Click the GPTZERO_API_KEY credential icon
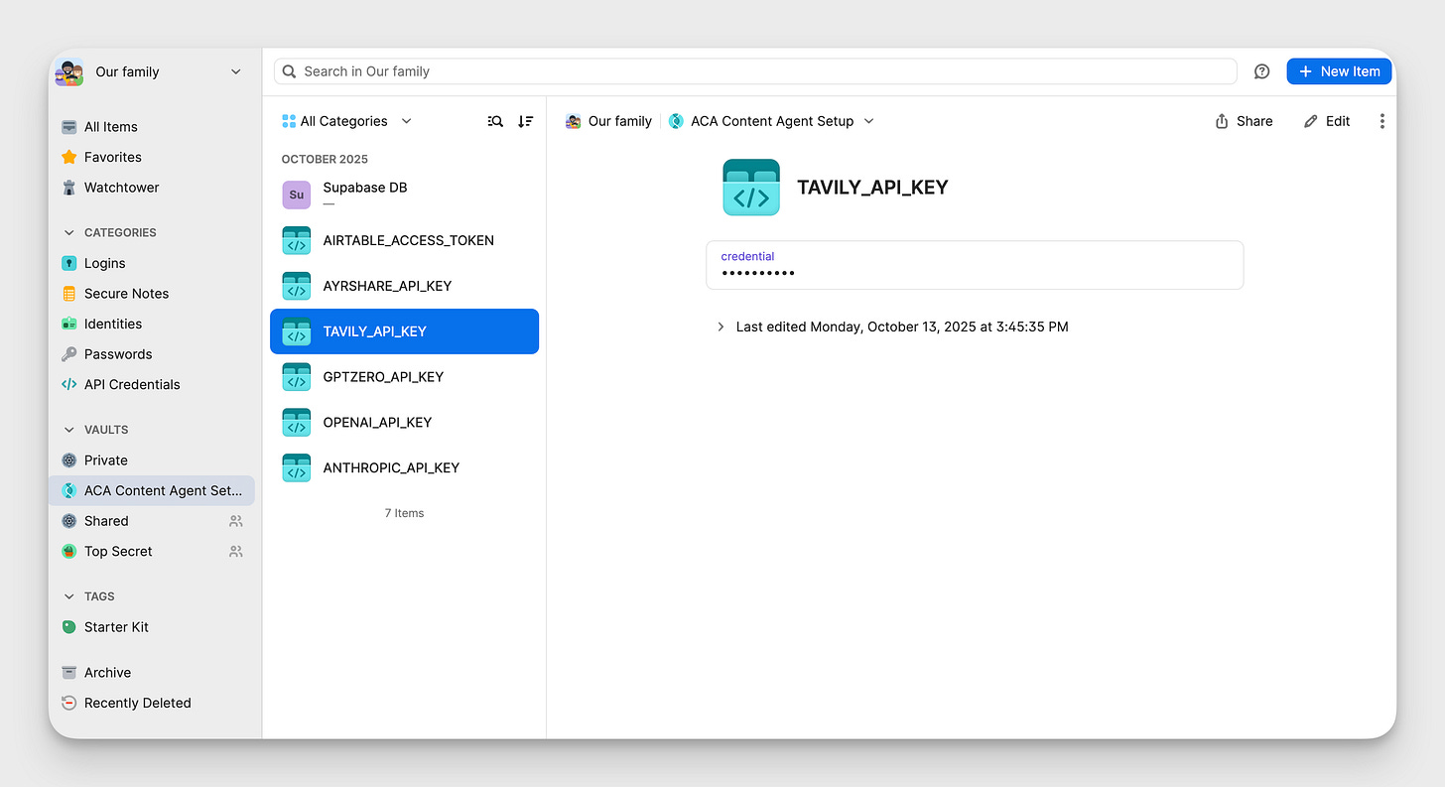The image size is (1445, 787). [x=297, y=377]
